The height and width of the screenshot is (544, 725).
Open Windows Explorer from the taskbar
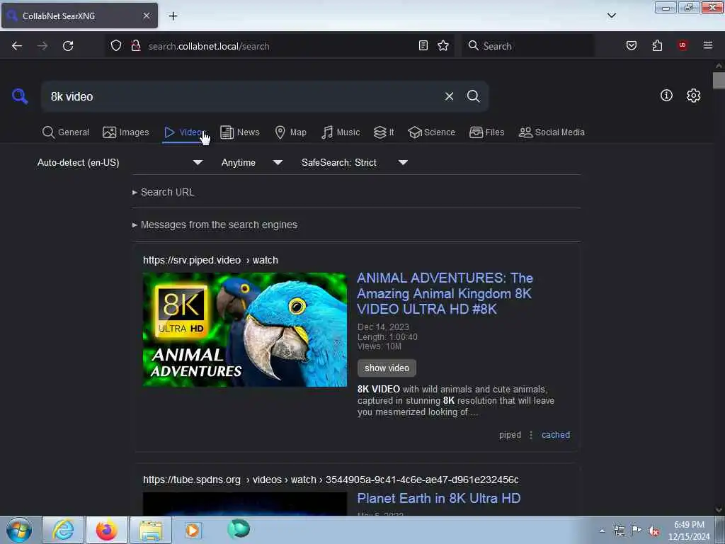151,530
